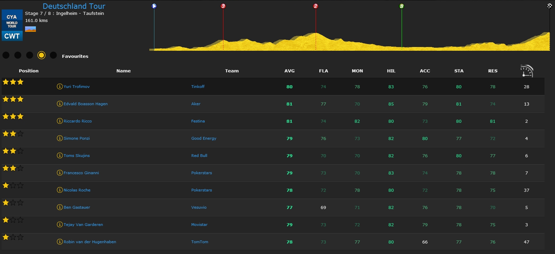This screenshot has height=254, width=555.
Task: Open rider Simone Ponzi's profile
Action: [77, 138]
